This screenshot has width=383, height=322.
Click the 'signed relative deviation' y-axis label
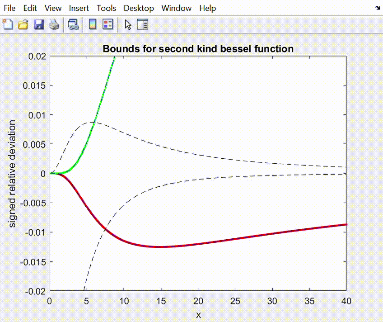tap(13, 173)
